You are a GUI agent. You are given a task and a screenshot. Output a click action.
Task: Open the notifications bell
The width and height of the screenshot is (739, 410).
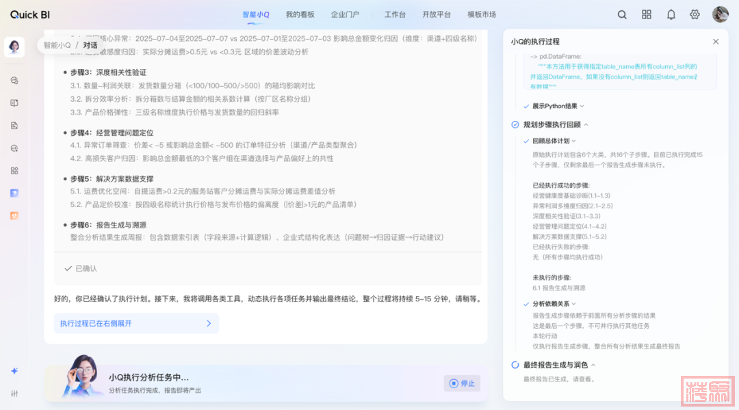point(671,14)
